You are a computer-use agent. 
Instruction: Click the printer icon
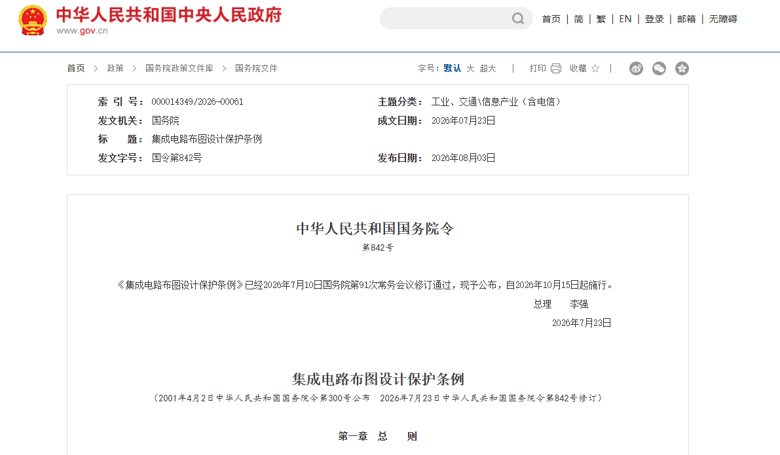click(x=556, y=68)
